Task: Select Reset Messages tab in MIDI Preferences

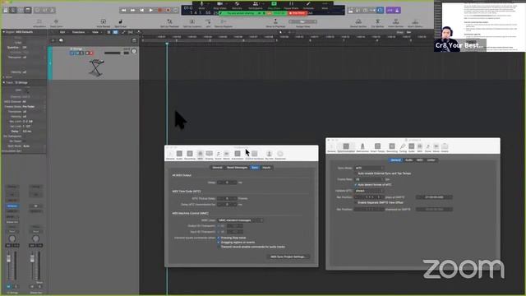Action: click(x=237, y=168)
